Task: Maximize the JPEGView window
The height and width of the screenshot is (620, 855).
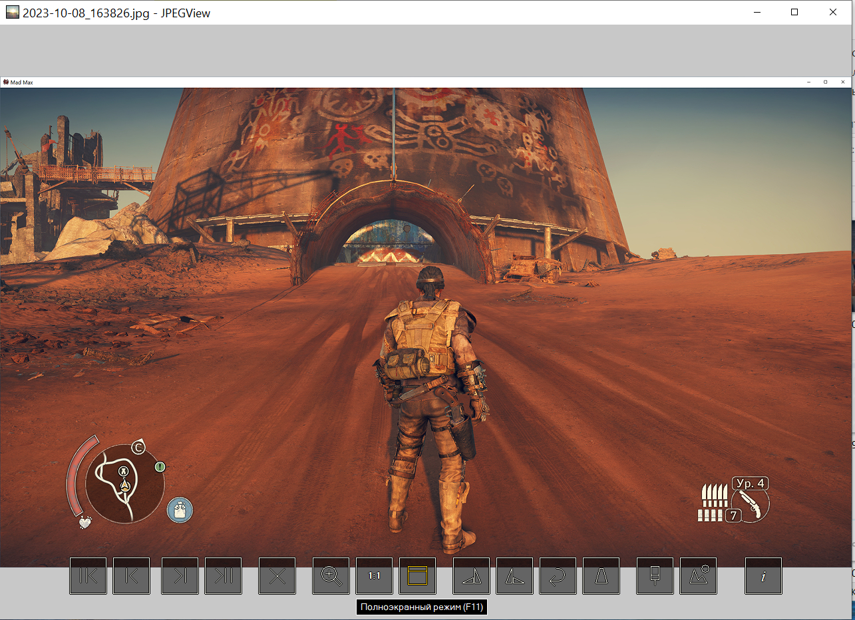Action: tap(794, 12)
